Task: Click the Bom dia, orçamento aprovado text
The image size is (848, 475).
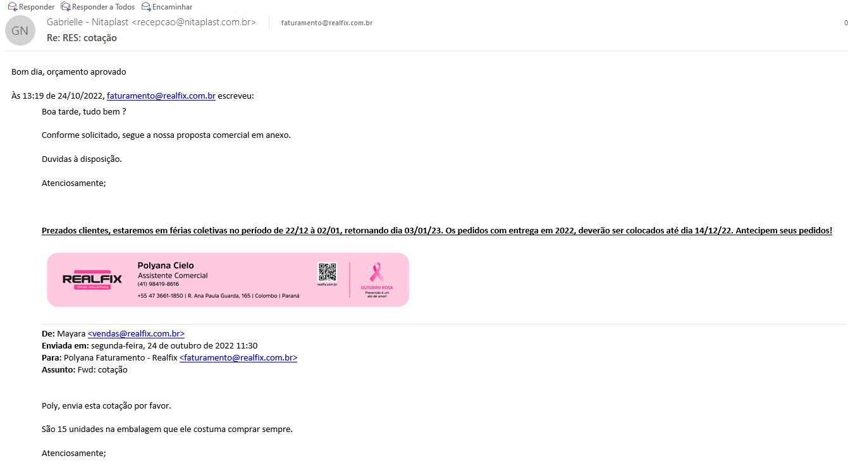Action: click(69, 71)
